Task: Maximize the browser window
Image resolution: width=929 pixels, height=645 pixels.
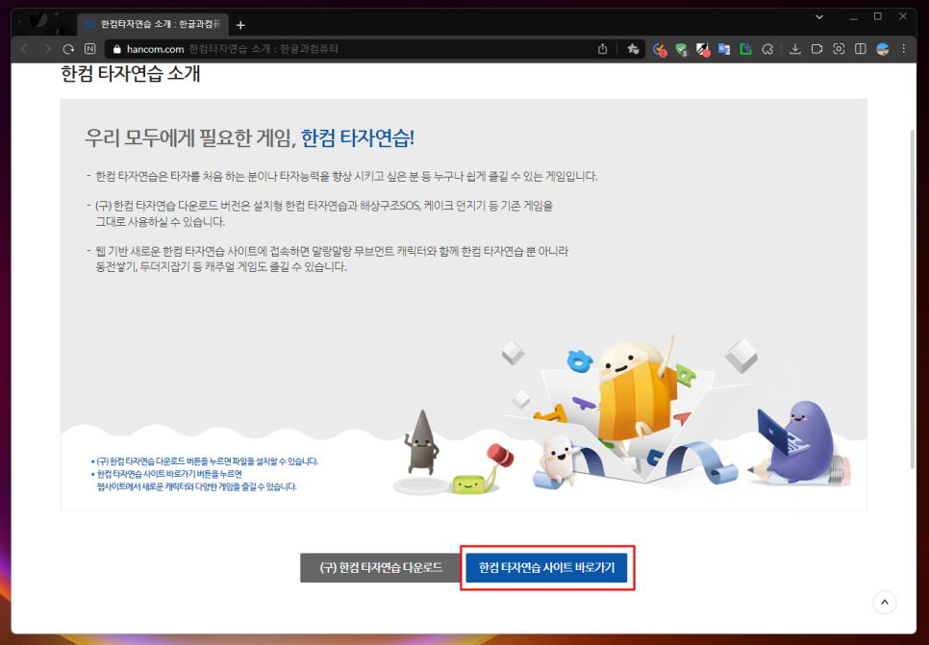Action: (878, 16)
